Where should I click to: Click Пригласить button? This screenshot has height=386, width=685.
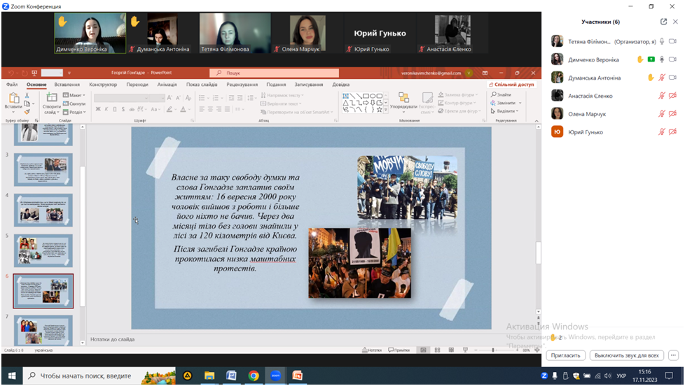565,355
